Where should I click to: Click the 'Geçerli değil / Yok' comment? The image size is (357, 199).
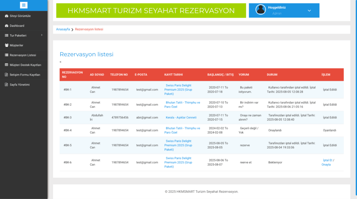pyautogui.click(x=249, y=130)
